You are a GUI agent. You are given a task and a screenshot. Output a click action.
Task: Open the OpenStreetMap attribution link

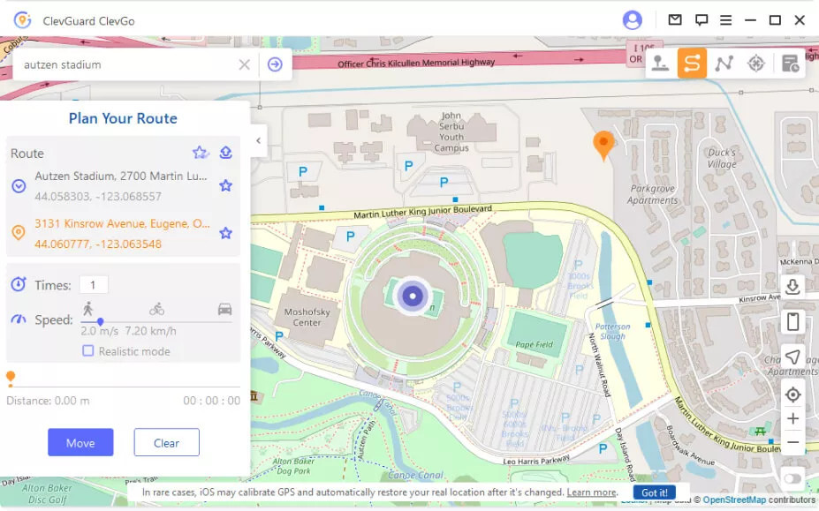734,500
